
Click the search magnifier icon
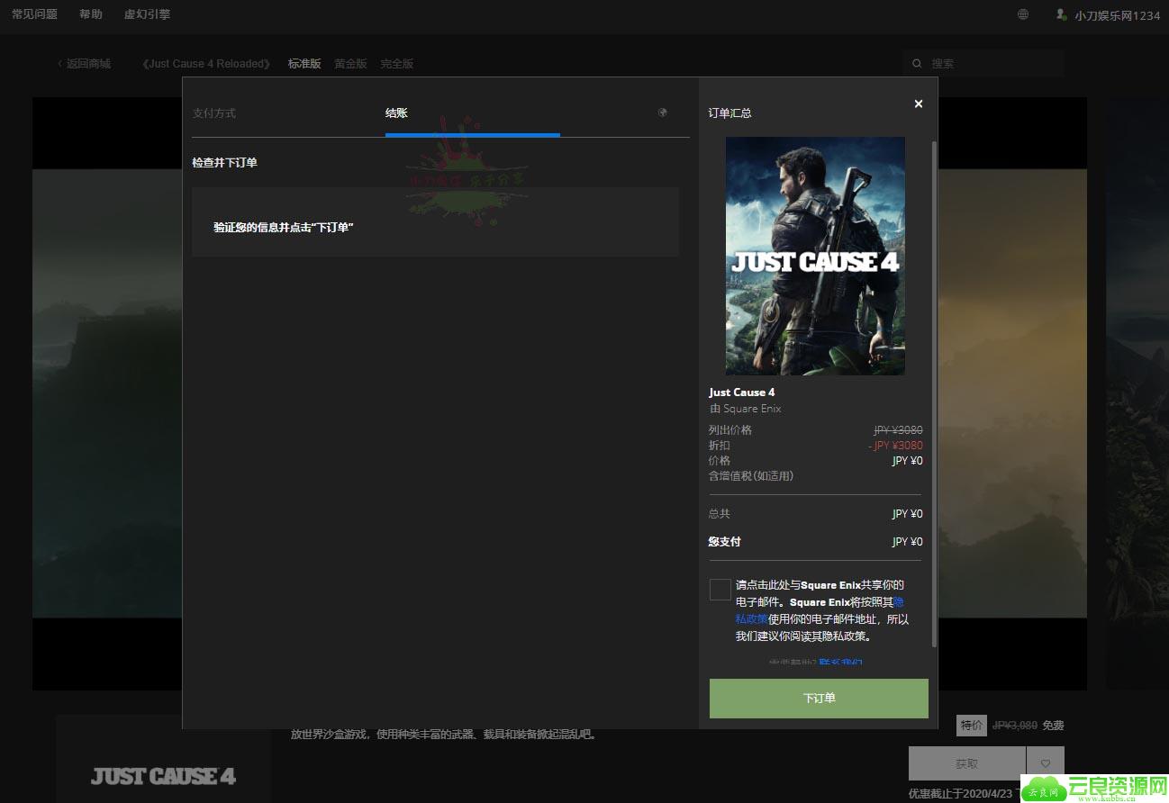coord(917,64)
